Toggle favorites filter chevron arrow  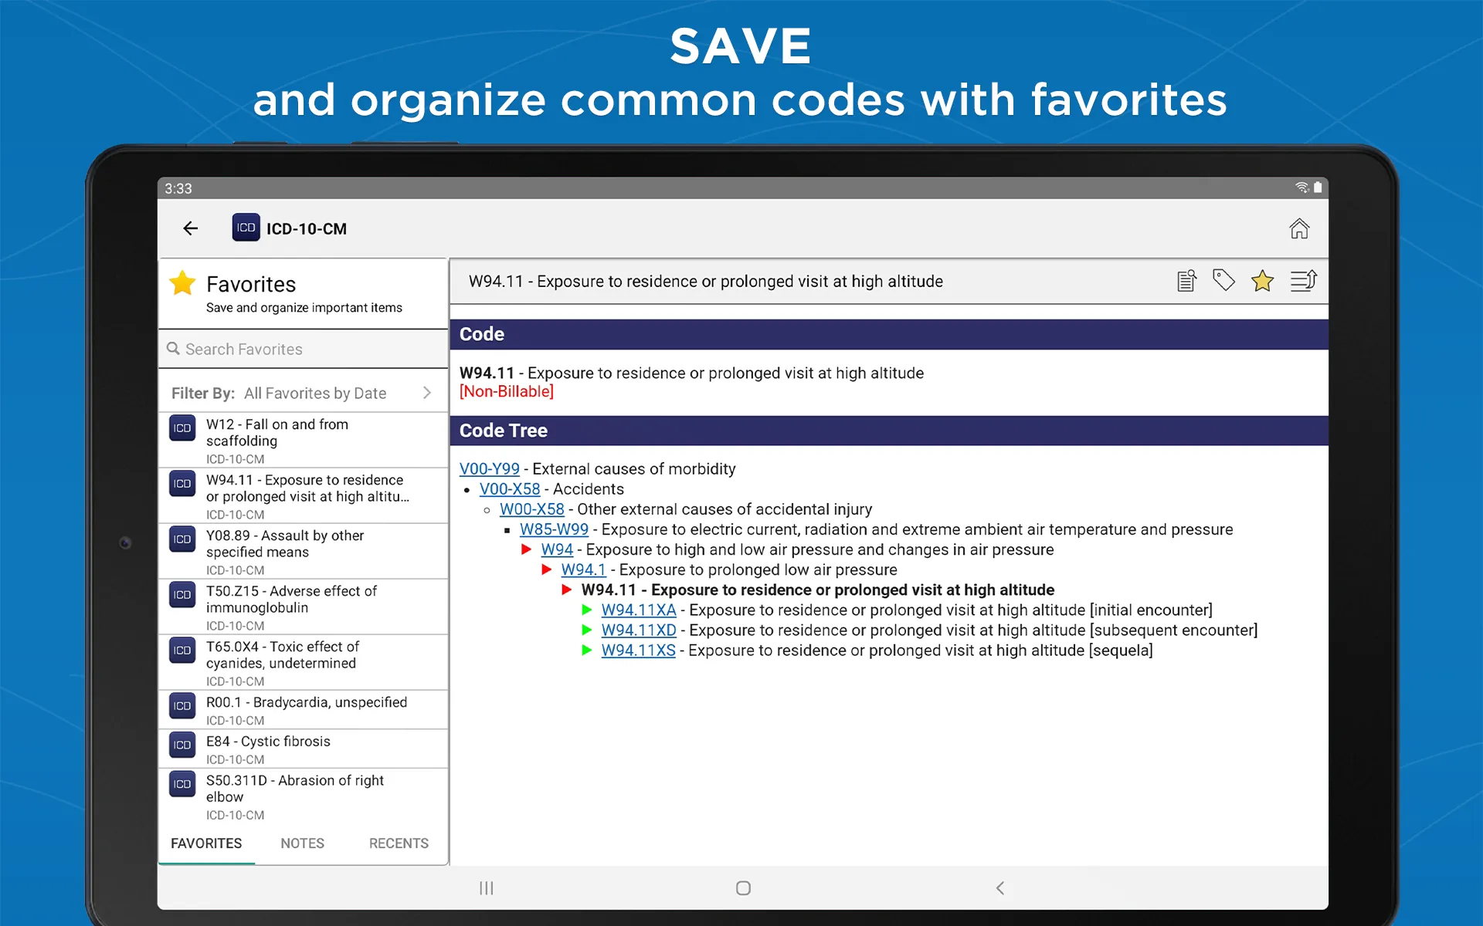coord(428,393)
